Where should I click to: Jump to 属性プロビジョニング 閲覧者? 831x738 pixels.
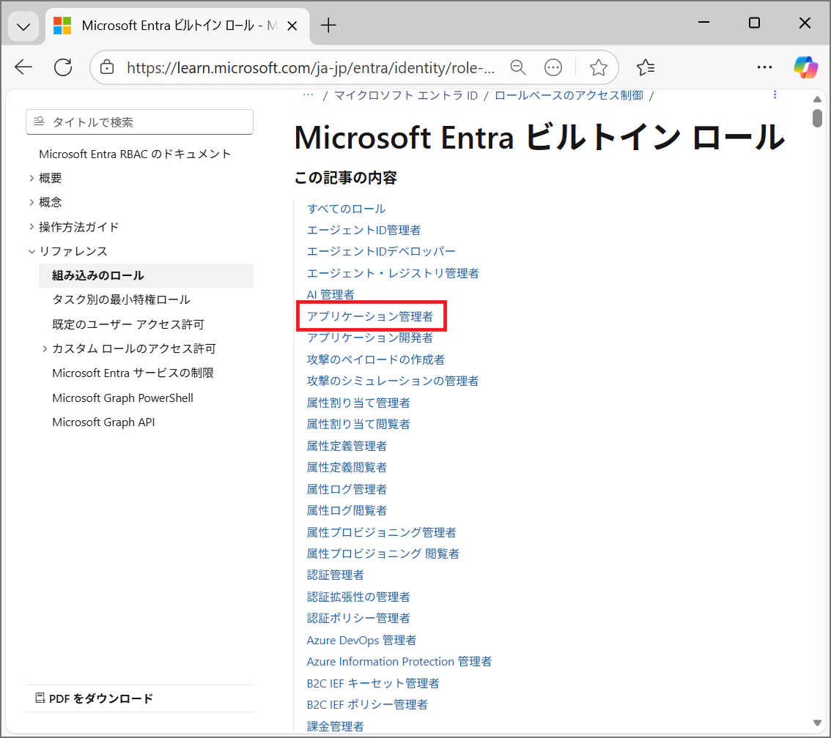coord(383,553)
